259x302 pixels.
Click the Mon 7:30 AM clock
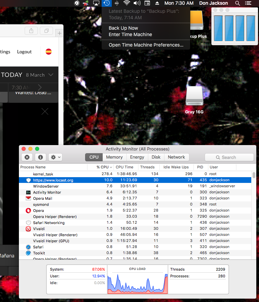[x=179, y=3]
